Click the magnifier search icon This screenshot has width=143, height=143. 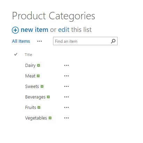click(113, 41)
